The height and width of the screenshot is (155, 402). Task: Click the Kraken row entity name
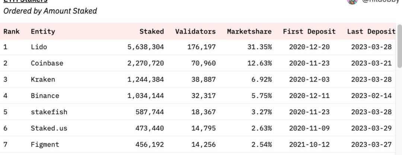(x=43, y=79)
